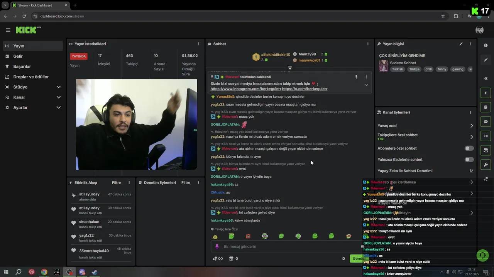Go to Droplar ve ödüller in sidebar

pyautogui.click(x=33, y=77)
